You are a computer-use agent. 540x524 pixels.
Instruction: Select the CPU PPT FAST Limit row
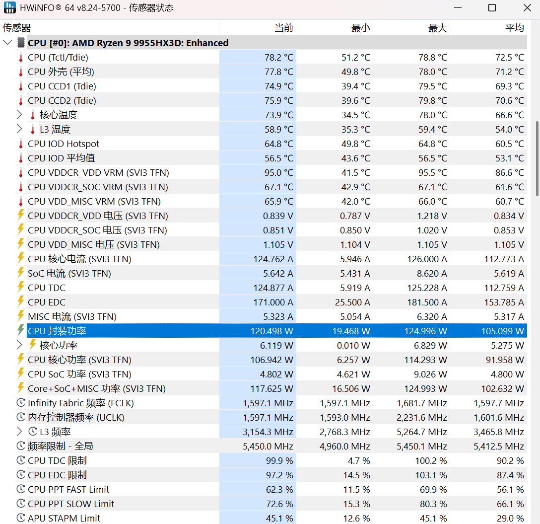68,489
